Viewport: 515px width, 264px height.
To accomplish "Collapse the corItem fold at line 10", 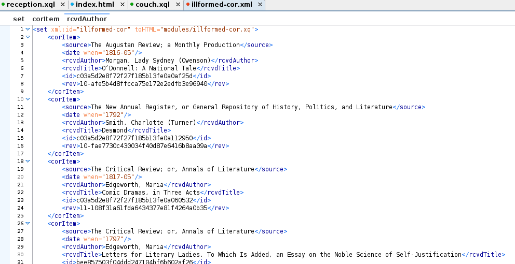I will coord(28,99).
